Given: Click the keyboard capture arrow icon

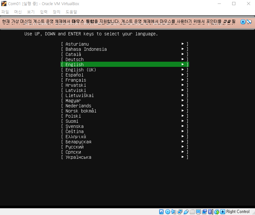Looking at the screenshot, I should tap(223, 211).
